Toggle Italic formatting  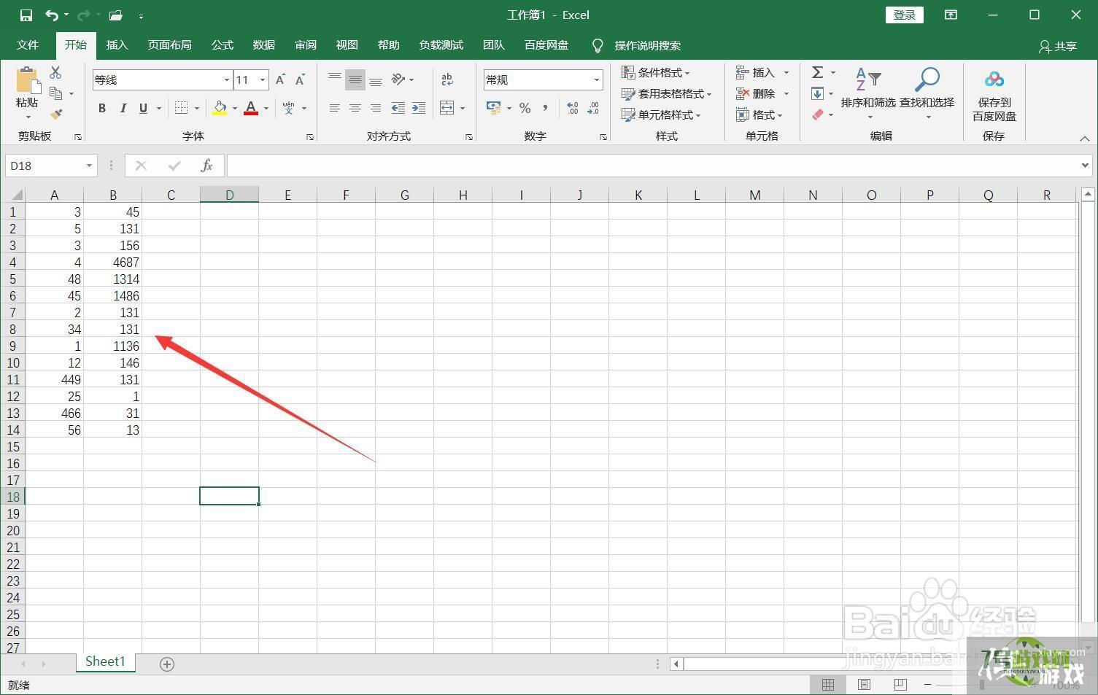point(123,108)
